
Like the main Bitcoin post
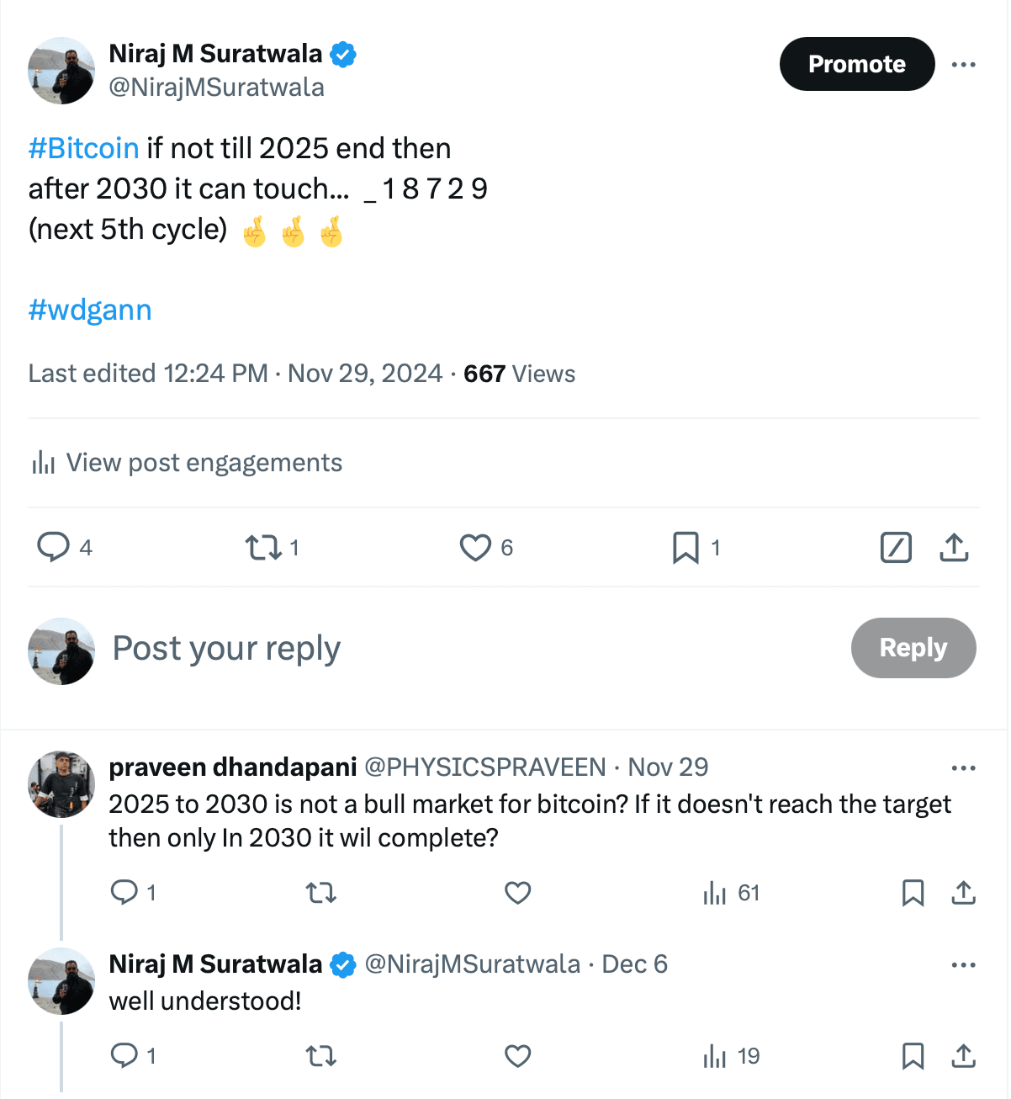(476, 548)
